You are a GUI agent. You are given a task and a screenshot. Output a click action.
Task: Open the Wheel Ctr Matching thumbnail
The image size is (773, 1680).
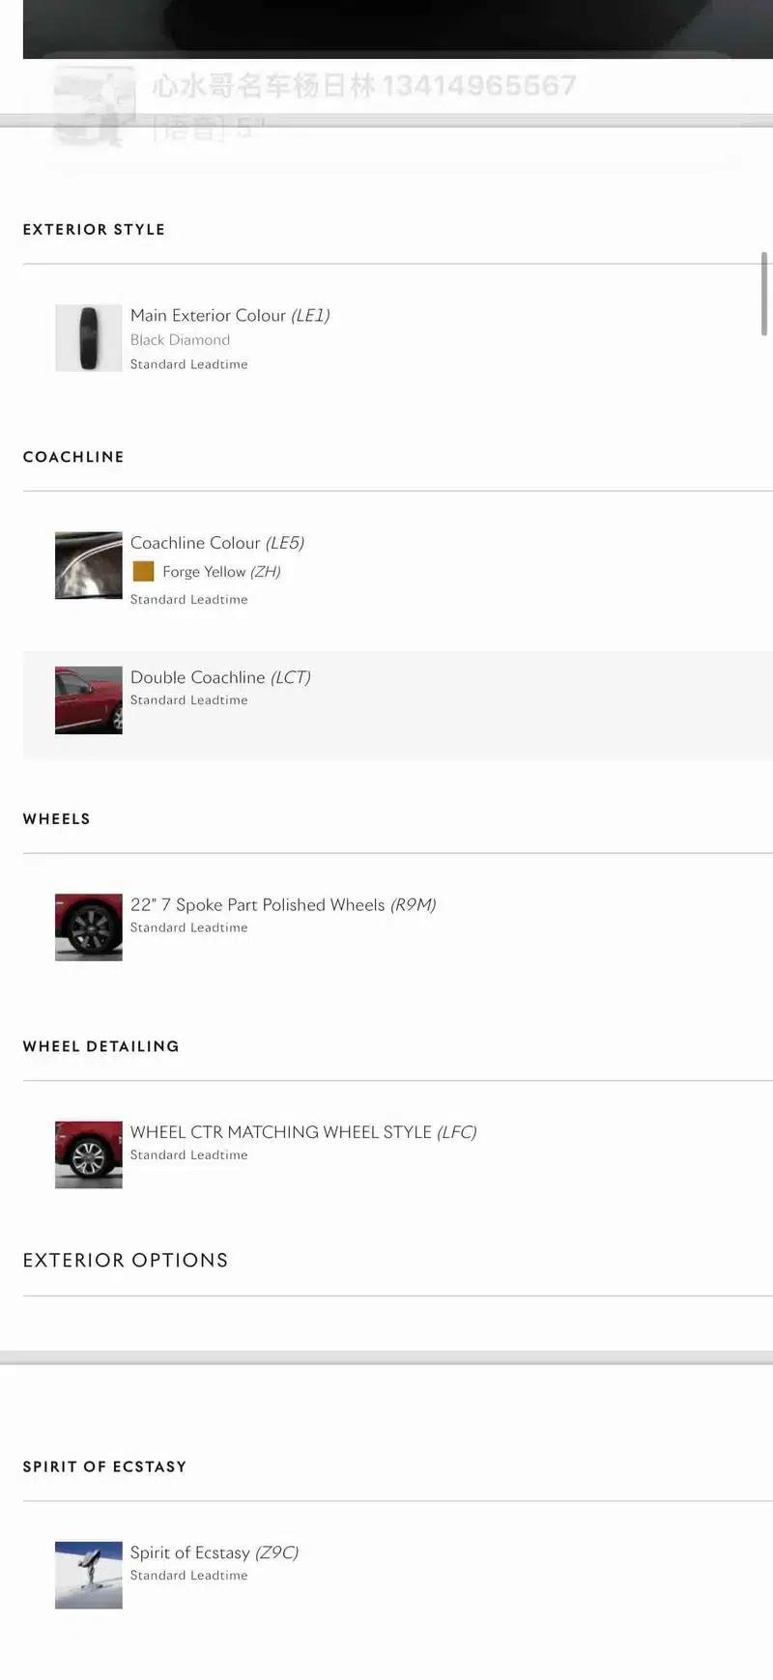[x=88, y=1154]
